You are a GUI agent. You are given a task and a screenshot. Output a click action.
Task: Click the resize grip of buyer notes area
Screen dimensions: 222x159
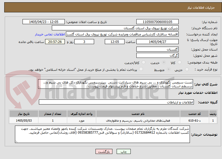[16, 142]
